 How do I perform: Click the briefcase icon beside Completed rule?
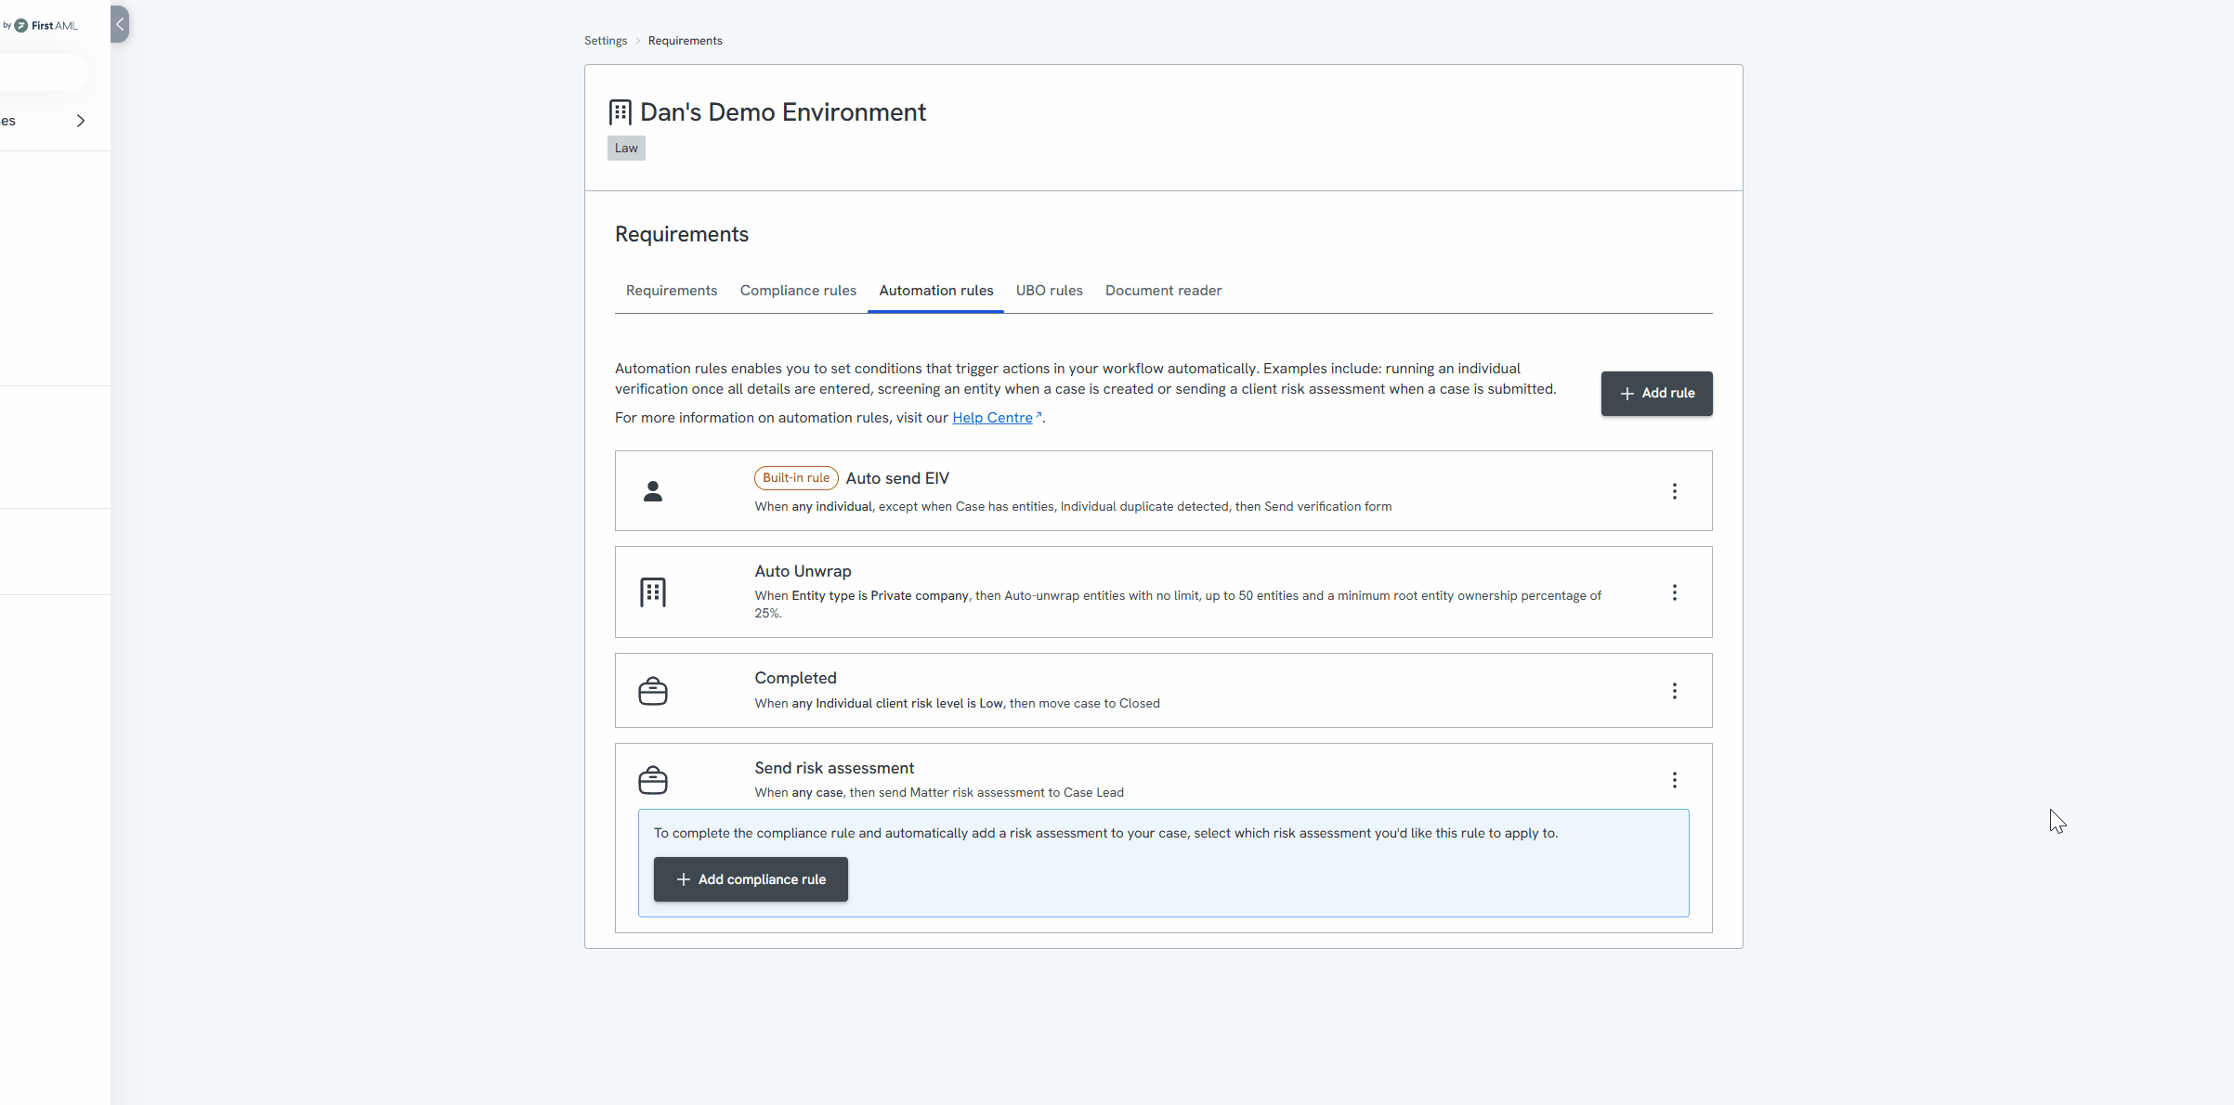[x=653, y=691]
